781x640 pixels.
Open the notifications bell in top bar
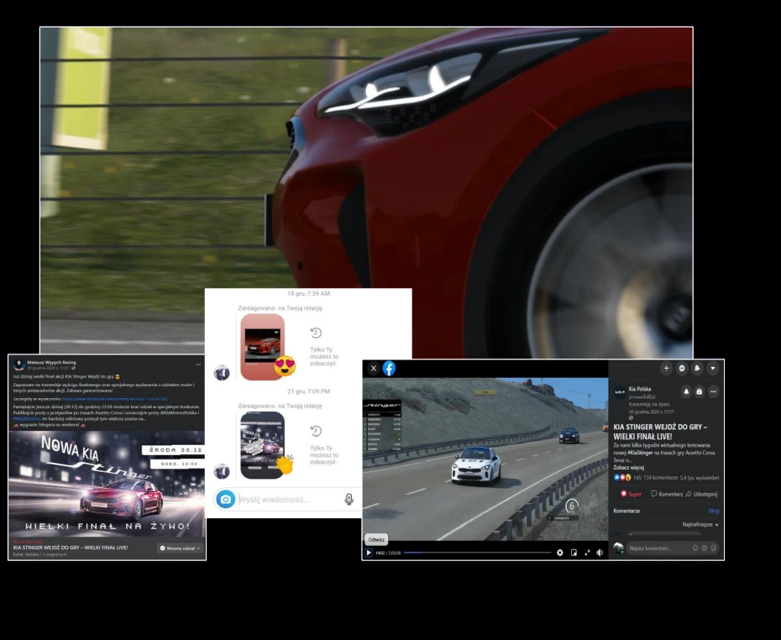[697, 369]
